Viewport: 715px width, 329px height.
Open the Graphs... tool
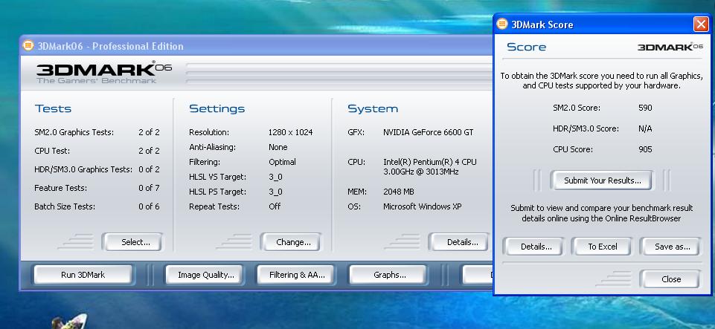pyautogui.click(x=389, y=275)
